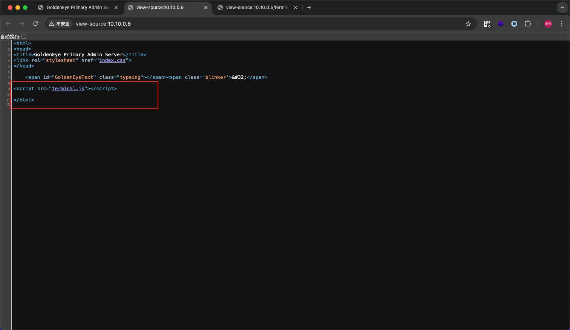Click the macOS yellow minimize button
570x330 pixels.
(18, 8)
